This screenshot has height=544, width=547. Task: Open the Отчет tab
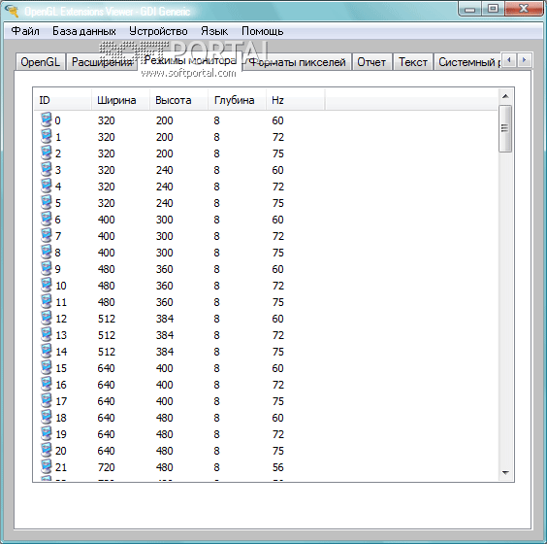[371, 62]
